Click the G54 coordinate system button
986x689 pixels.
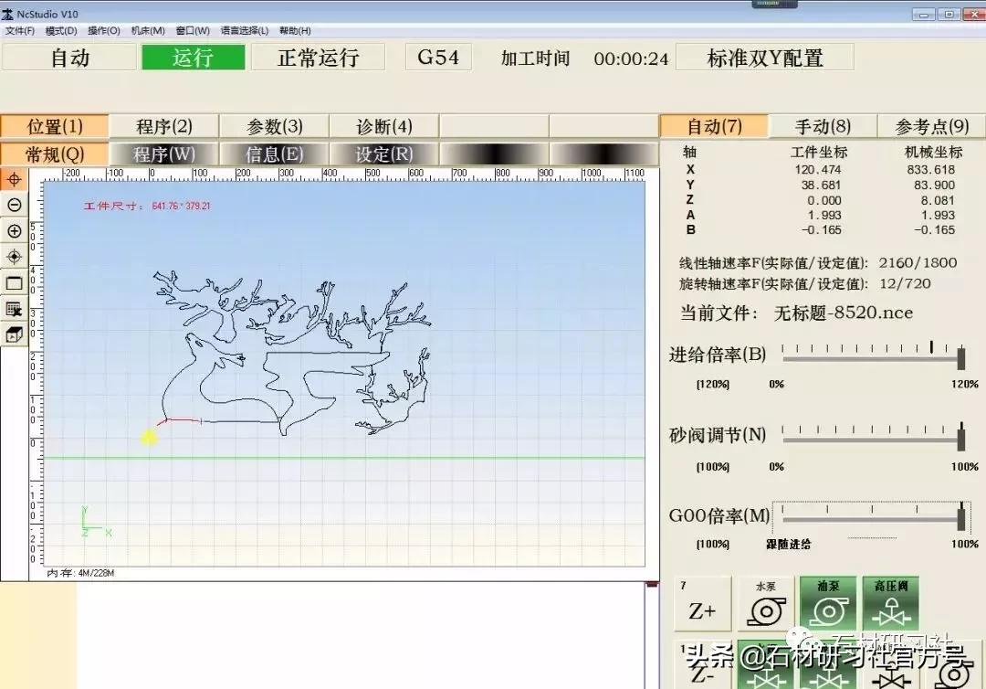click(437, 56)
